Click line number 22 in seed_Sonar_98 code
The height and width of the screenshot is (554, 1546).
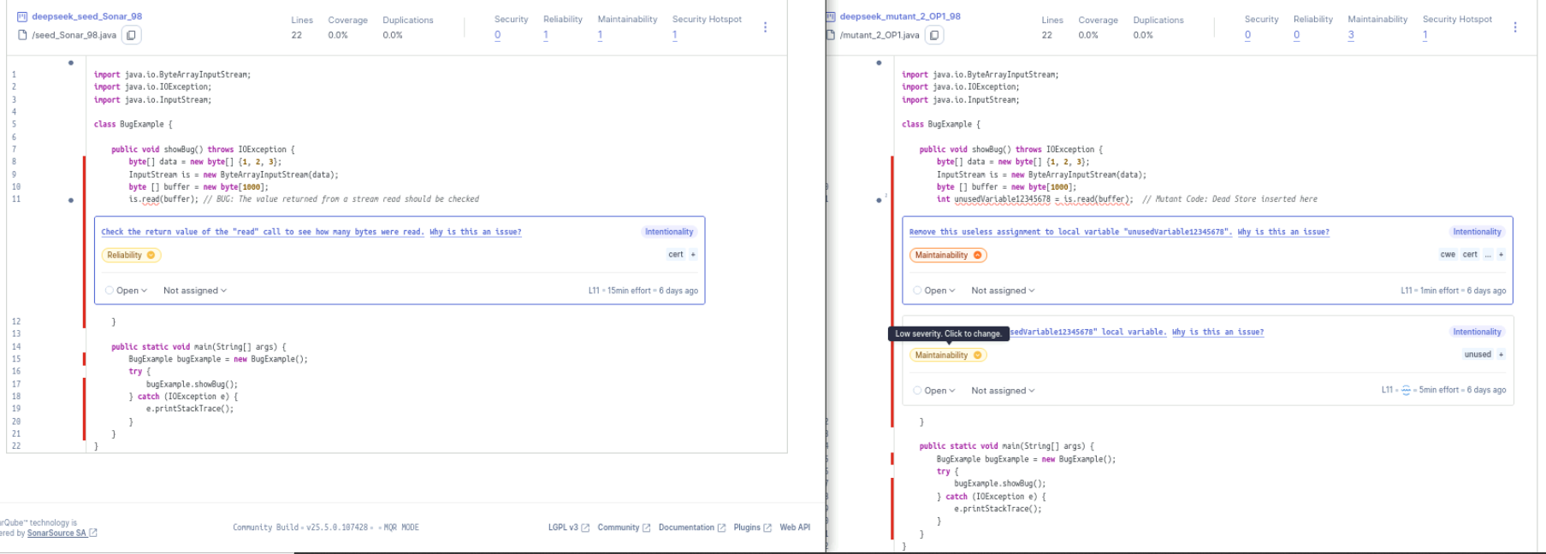16,446
